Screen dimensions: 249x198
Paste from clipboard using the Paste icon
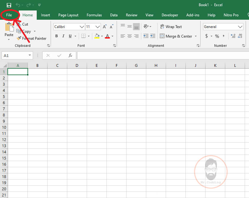point(9,27)
